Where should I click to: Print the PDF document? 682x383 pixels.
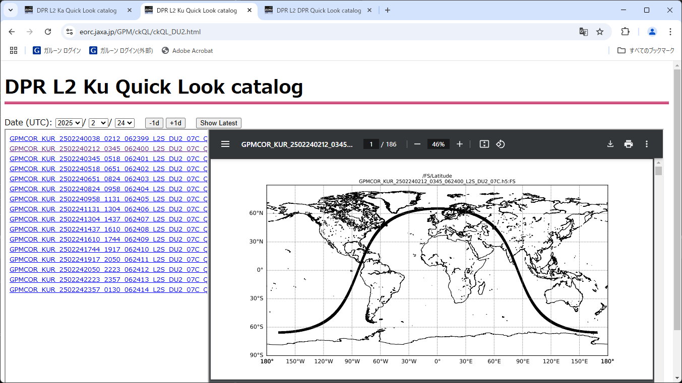629,144
